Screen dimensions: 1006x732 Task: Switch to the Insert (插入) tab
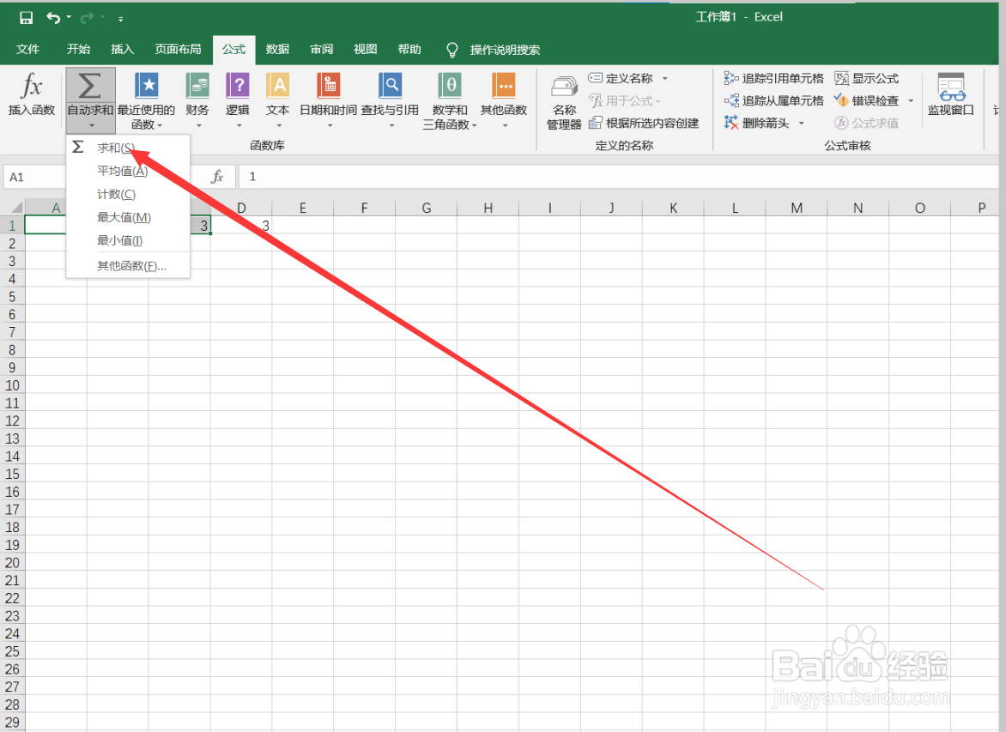122,50
